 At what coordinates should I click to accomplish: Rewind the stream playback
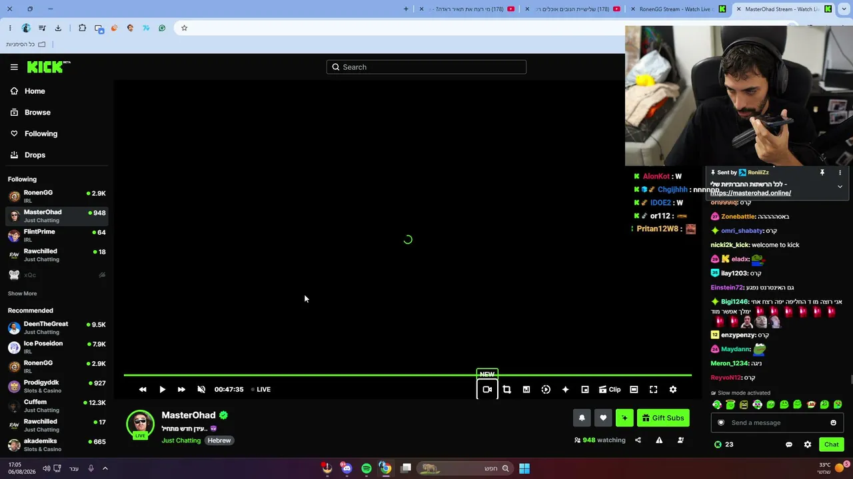pos(143,390)
